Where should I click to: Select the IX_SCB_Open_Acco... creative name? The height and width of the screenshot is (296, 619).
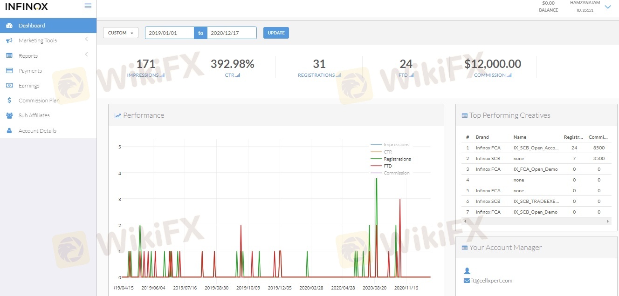(536, 148)
